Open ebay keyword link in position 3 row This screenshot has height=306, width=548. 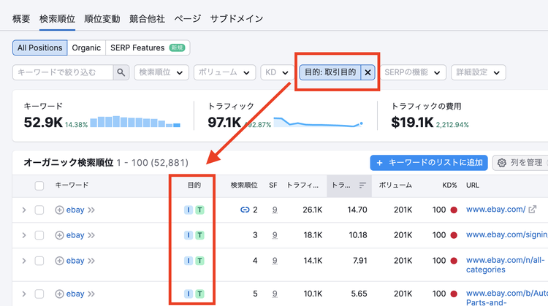point(75,235)
